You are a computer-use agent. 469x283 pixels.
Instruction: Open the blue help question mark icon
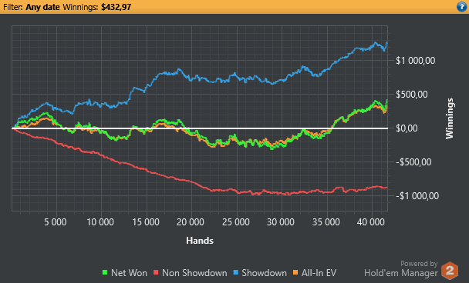click(462, 7)
